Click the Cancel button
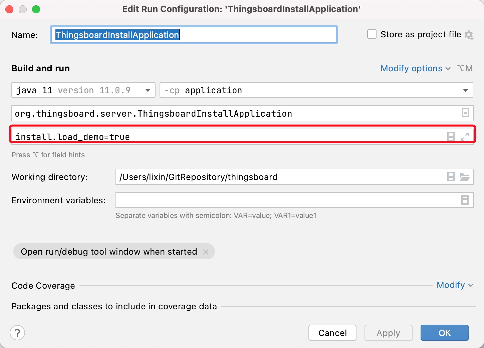 pyautogui.click(x=332, y=333)
